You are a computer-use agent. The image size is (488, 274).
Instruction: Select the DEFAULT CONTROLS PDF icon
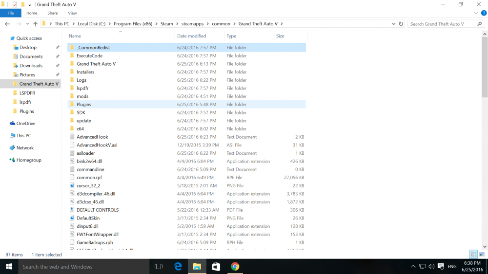coord(72,210)
